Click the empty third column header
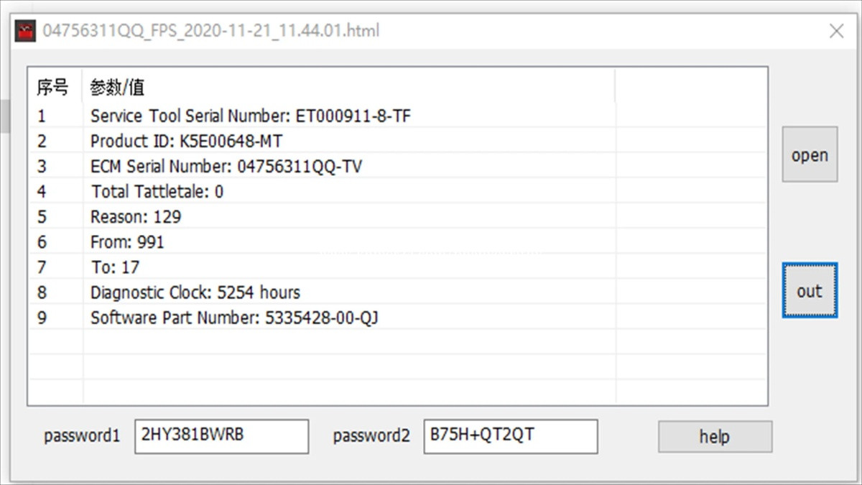Viewport: 862px width, 485px height. (691, 87)
